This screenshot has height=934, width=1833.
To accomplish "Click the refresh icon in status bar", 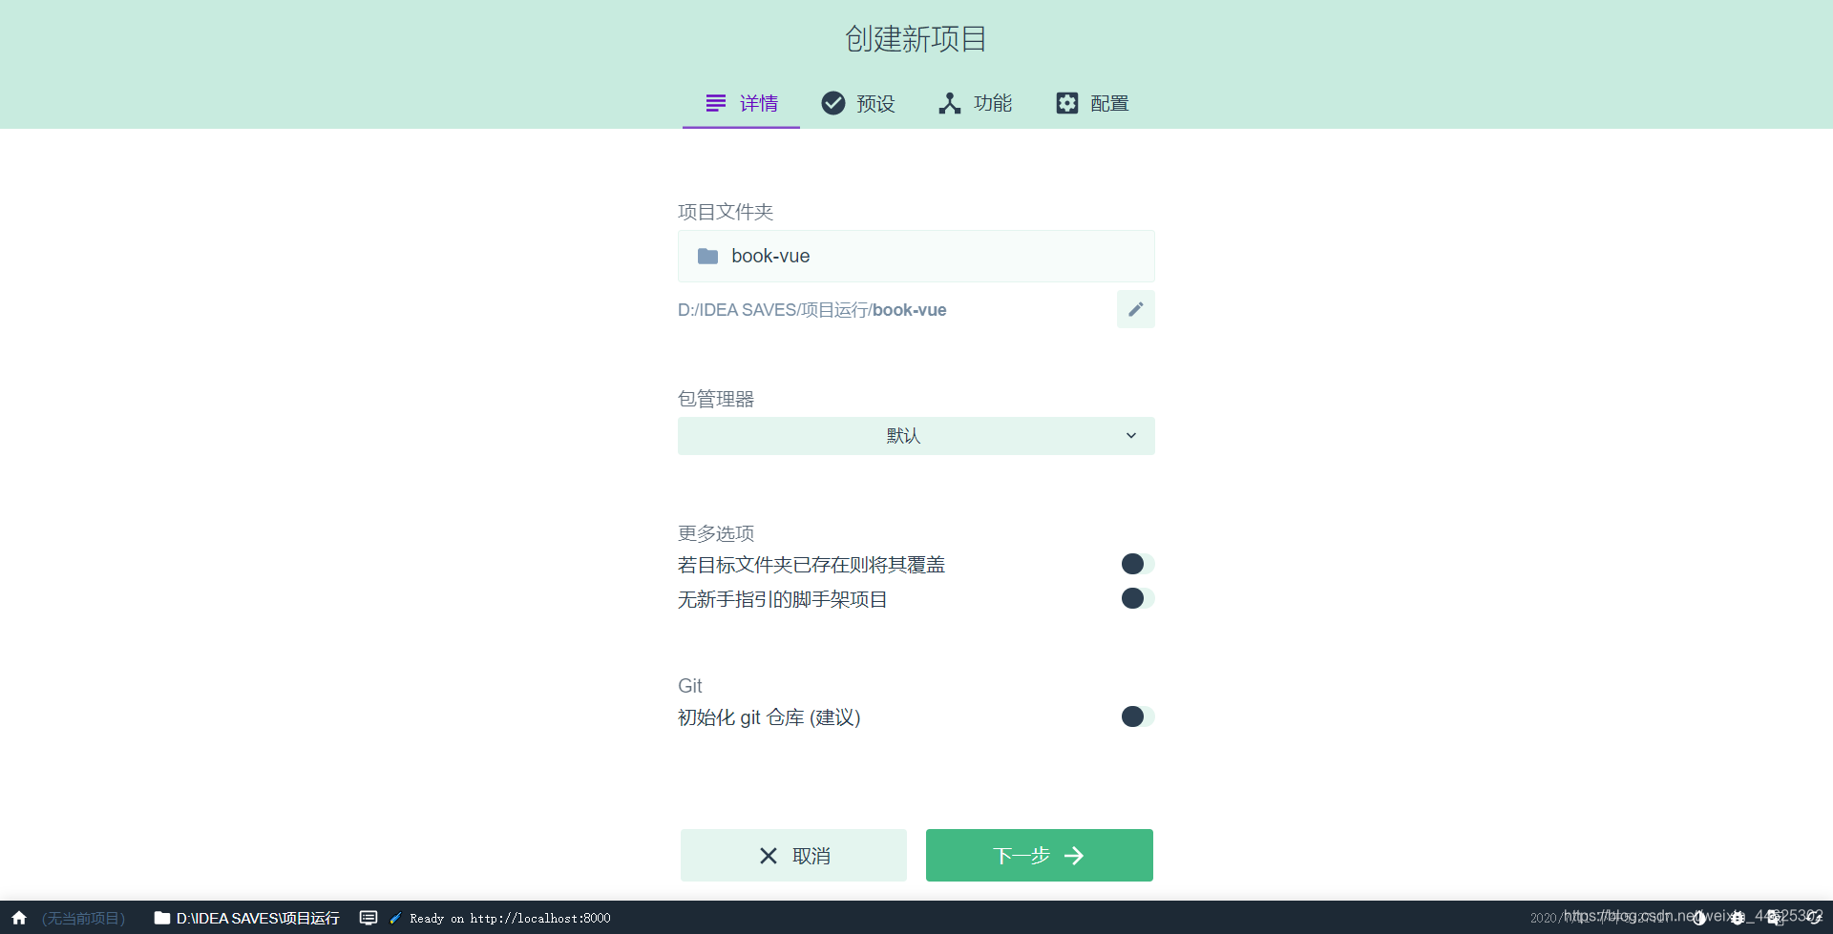I will 1814,918.
